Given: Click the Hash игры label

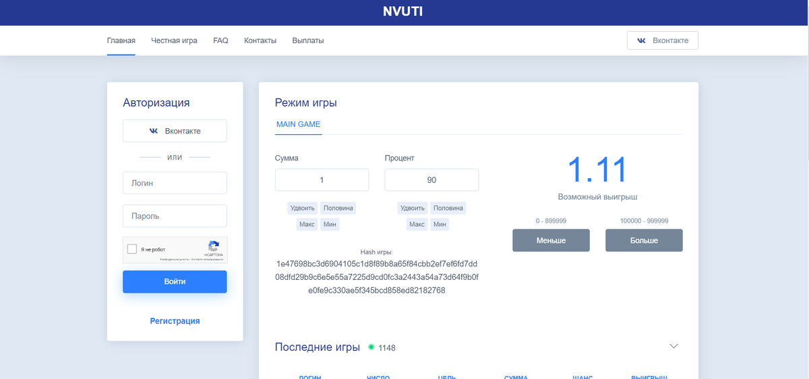Looking at the screenshot, I should pos(377,252).
